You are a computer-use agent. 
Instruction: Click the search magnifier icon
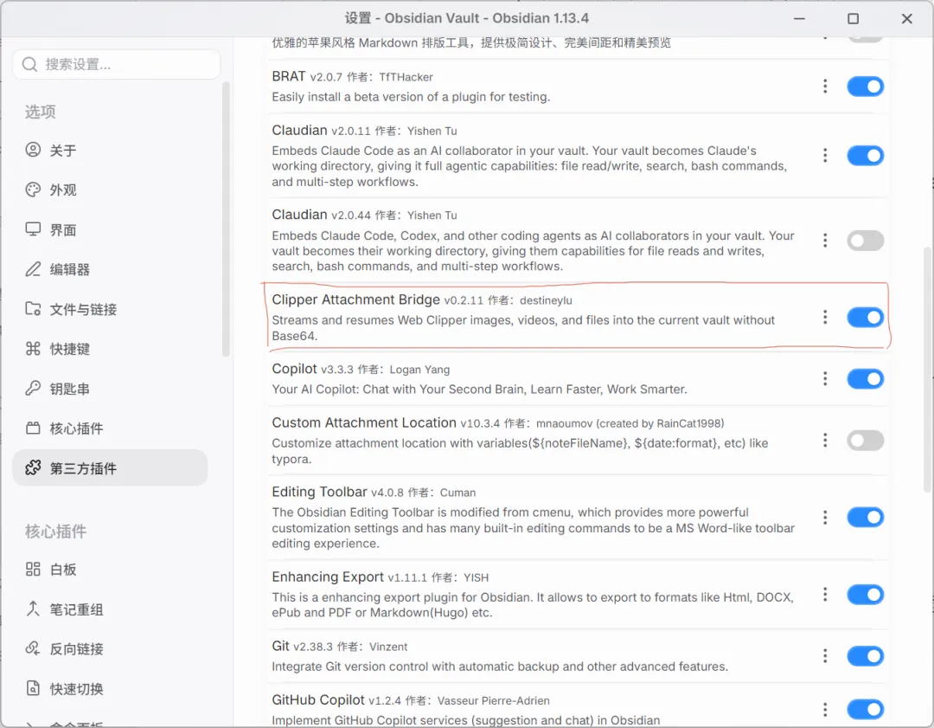(x=29, y=64)
